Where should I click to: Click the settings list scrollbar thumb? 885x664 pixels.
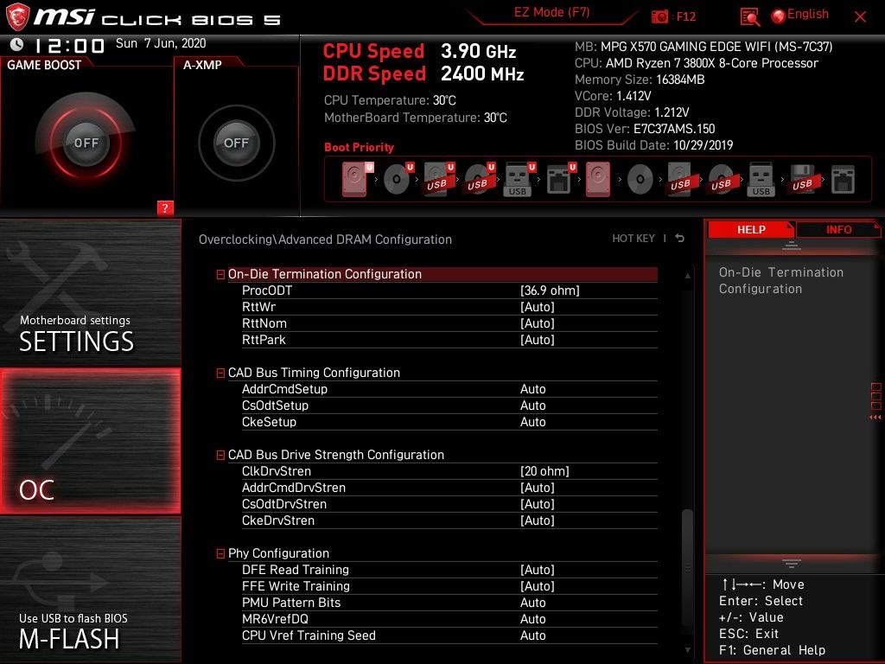coord(687,569)
